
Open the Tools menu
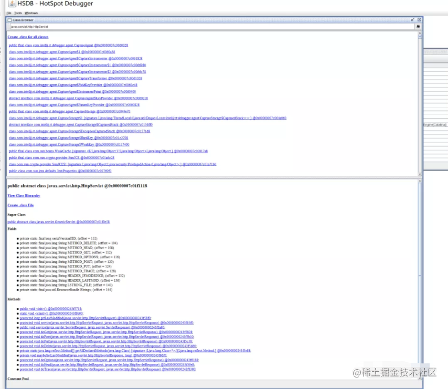pyautogui.click(x=18, y=13)
